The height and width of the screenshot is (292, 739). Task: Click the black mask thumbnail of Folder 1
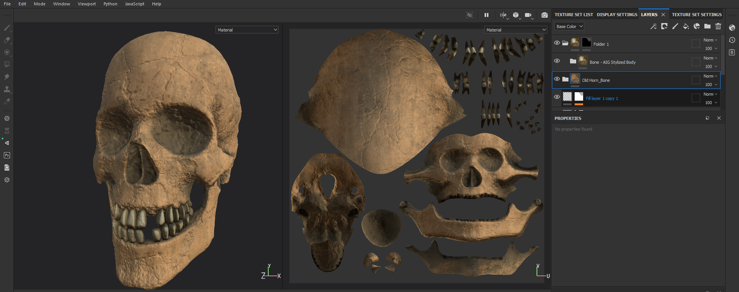click(586, 42)
